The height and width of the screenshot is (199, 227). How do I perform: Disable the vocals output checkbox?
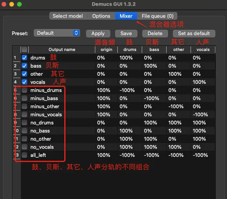(x=24, y=82)
